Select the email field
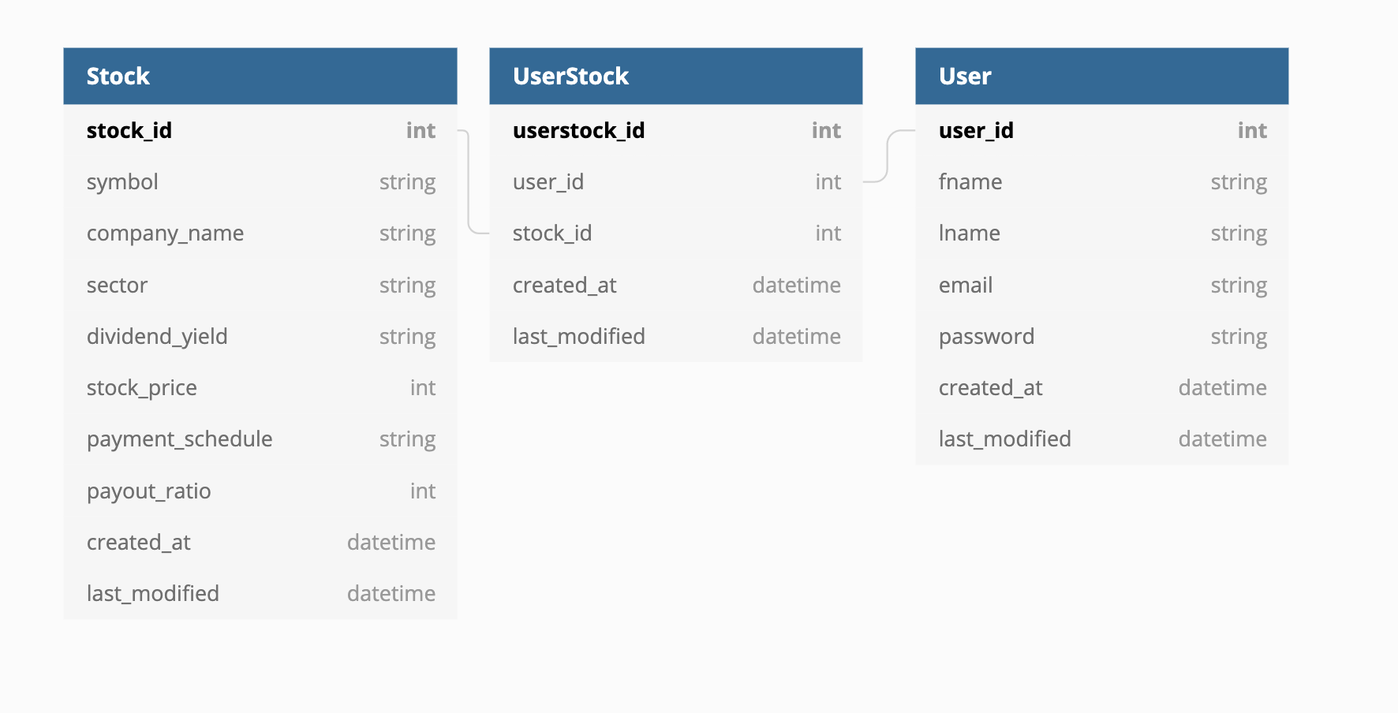The width and height of the screenshot is (1398, 713). (966, 286)
